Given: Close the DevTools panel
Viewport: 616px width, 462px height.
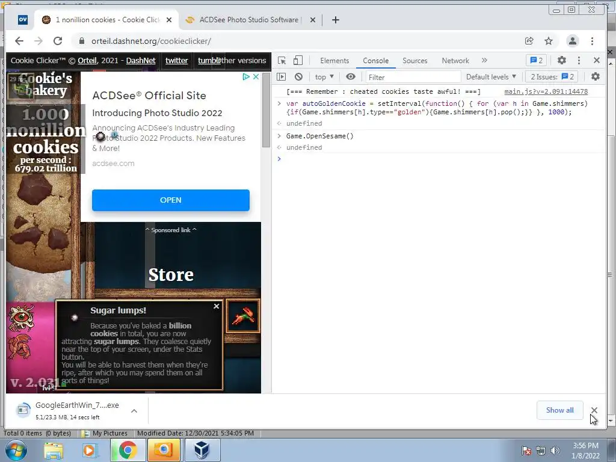Looking at the screenshot, I should pos(597,60).
